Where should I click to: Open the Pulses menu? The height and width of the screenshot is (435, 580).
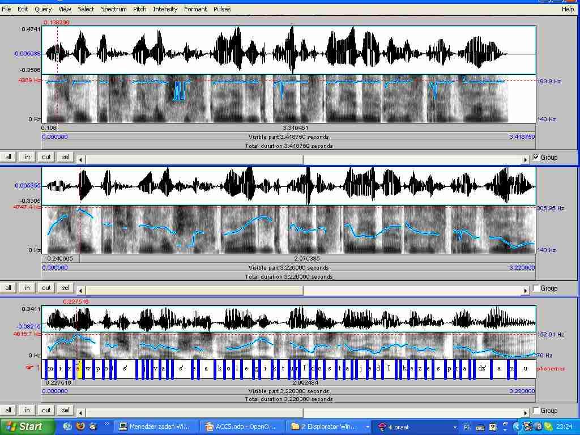[x=222, y=9]
